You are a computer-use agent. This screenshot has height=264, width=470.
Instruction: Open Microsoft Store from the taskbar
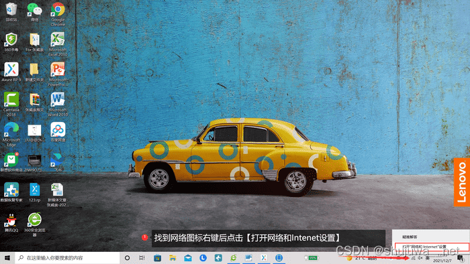pos(157,258)
